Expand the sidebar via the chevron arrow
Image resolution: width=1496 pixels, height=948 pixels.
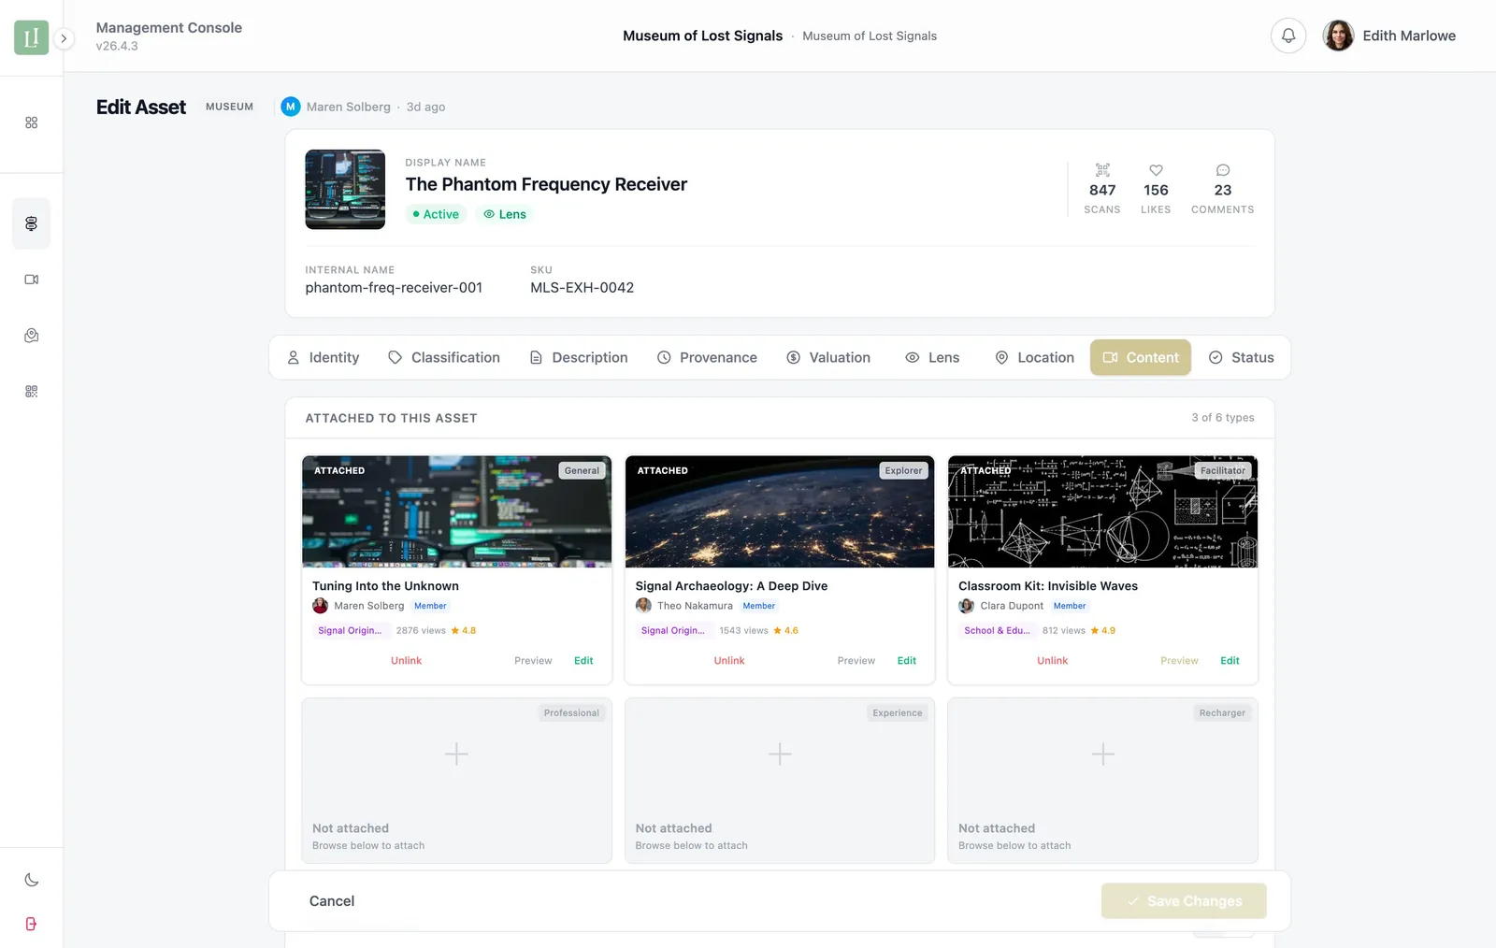point(64,38)
